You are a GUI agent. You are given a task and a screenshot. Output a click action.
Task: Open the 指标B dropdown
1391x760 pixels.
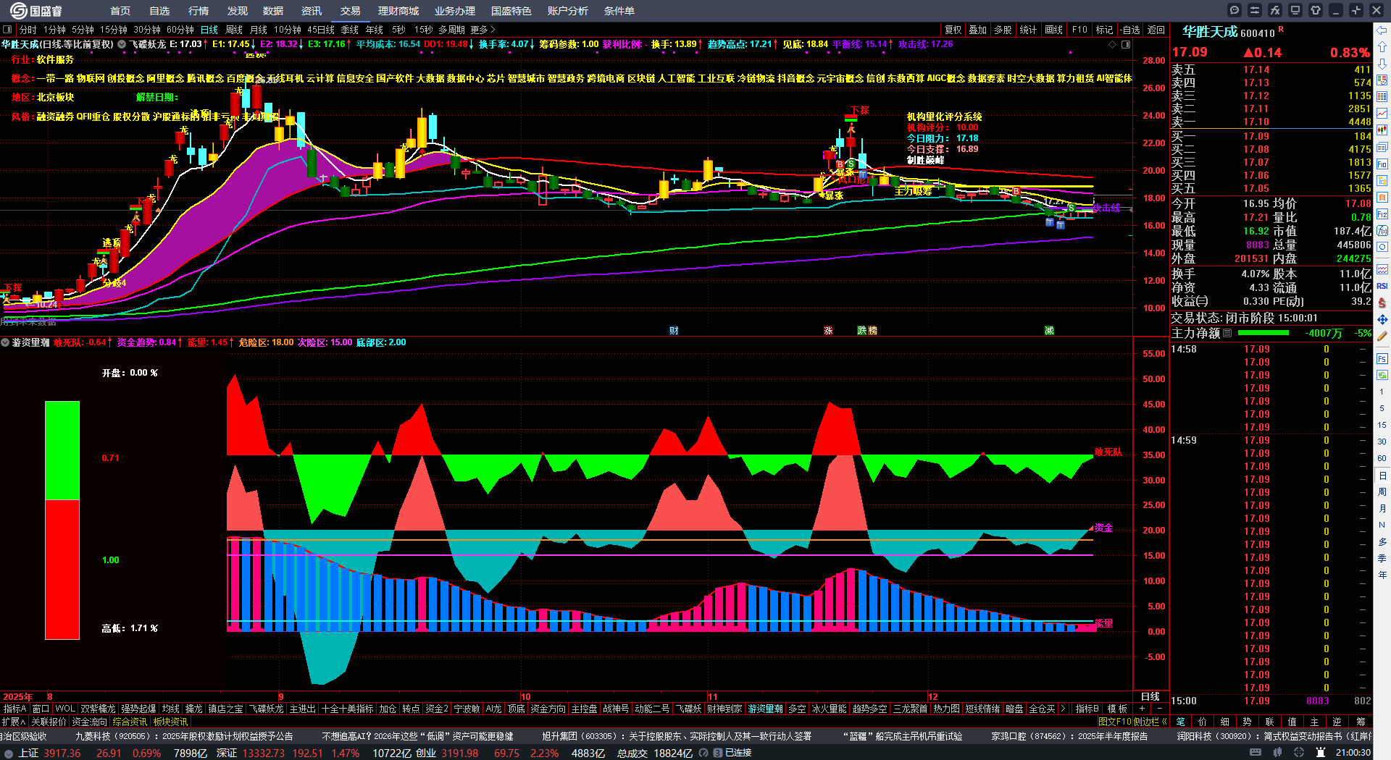click(1087, 709)
